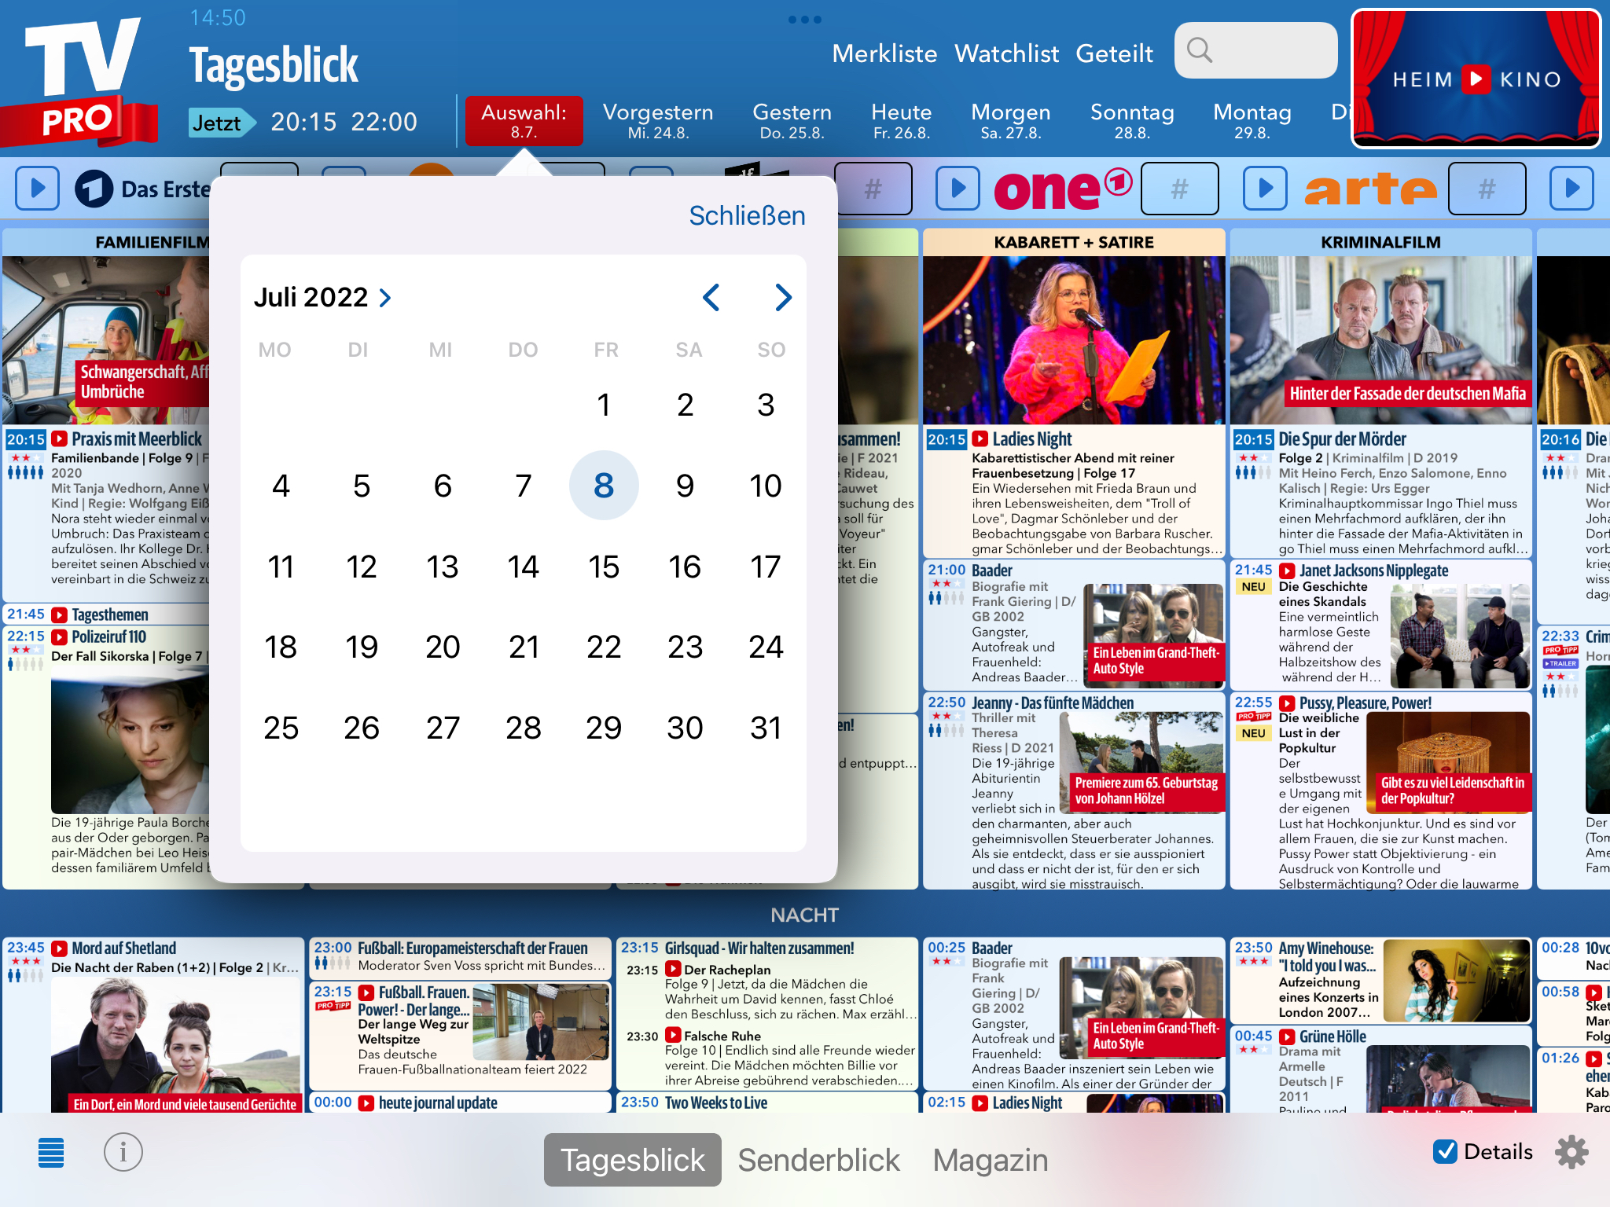Play icon for Tagesthemen
1610x1207 pixels.
pyautogui.click(x=59, y=615)
